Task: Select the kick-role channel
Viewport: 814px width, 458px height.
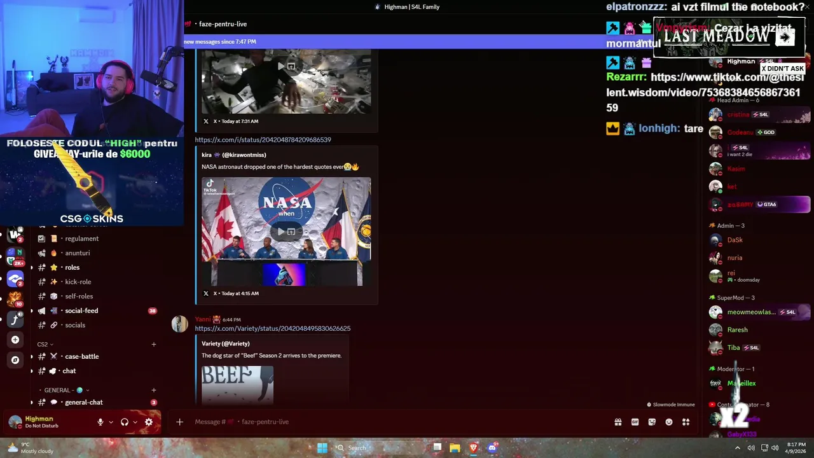Action: (78, 282)
